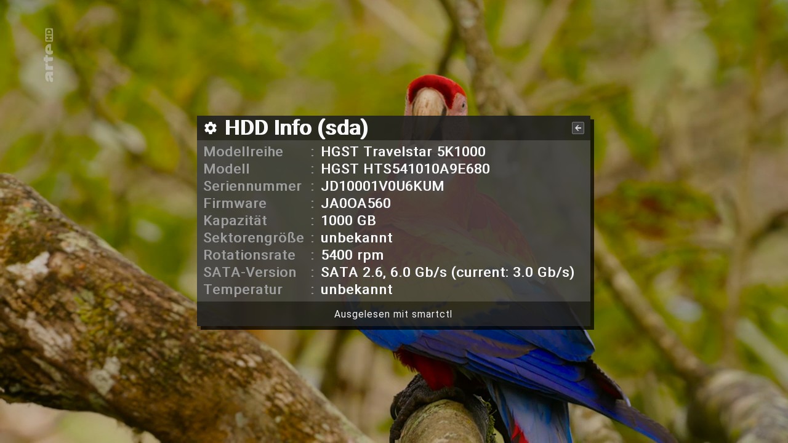Select the Kapazität row label
The image size is (788, 443).
(x=235, y=221)
